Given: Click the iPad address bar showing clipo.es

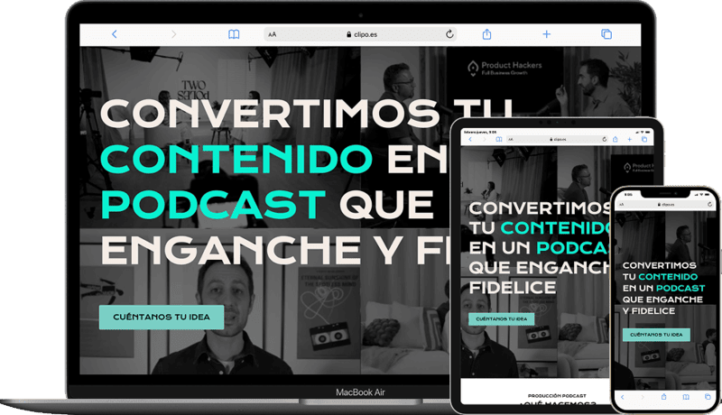Looking at the screenshot, I should 558,140.
